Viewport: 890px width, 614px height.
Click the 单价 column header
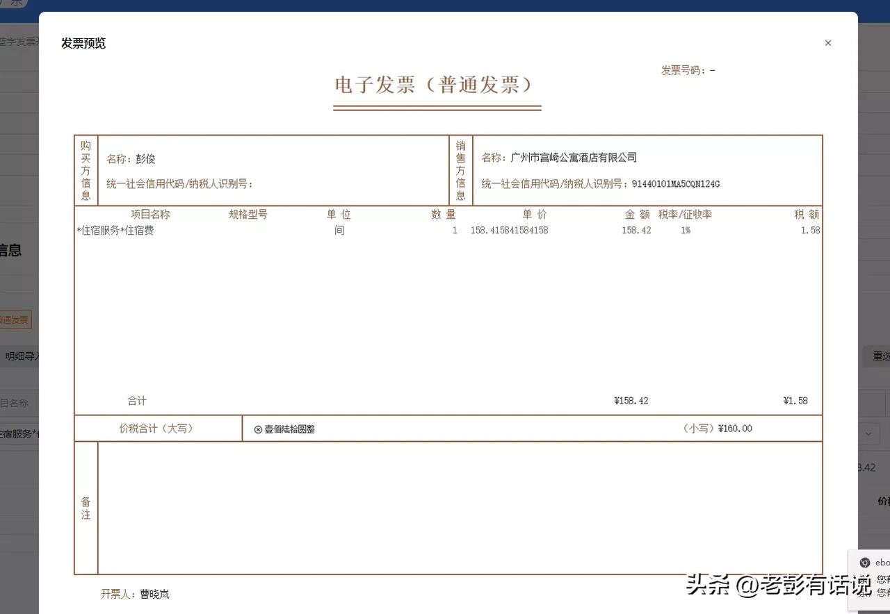point(535,215)
